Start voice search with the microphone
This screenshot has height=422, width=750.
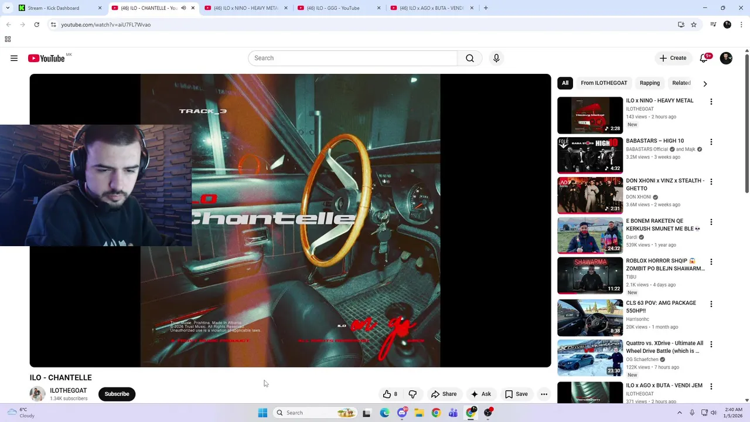(x=496, y=58)
